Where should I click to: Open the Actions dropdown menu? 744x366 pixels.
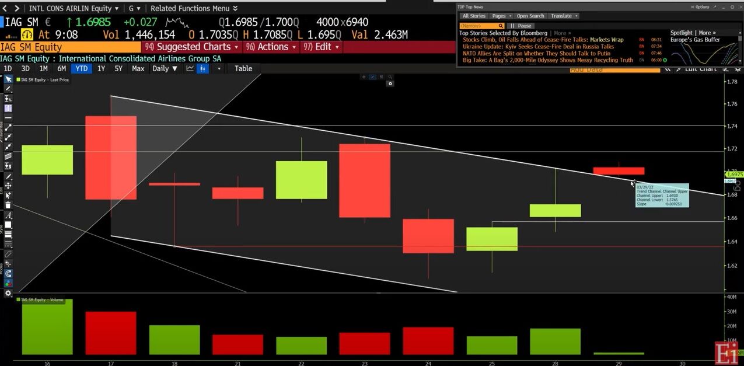[x=271, y=47]
